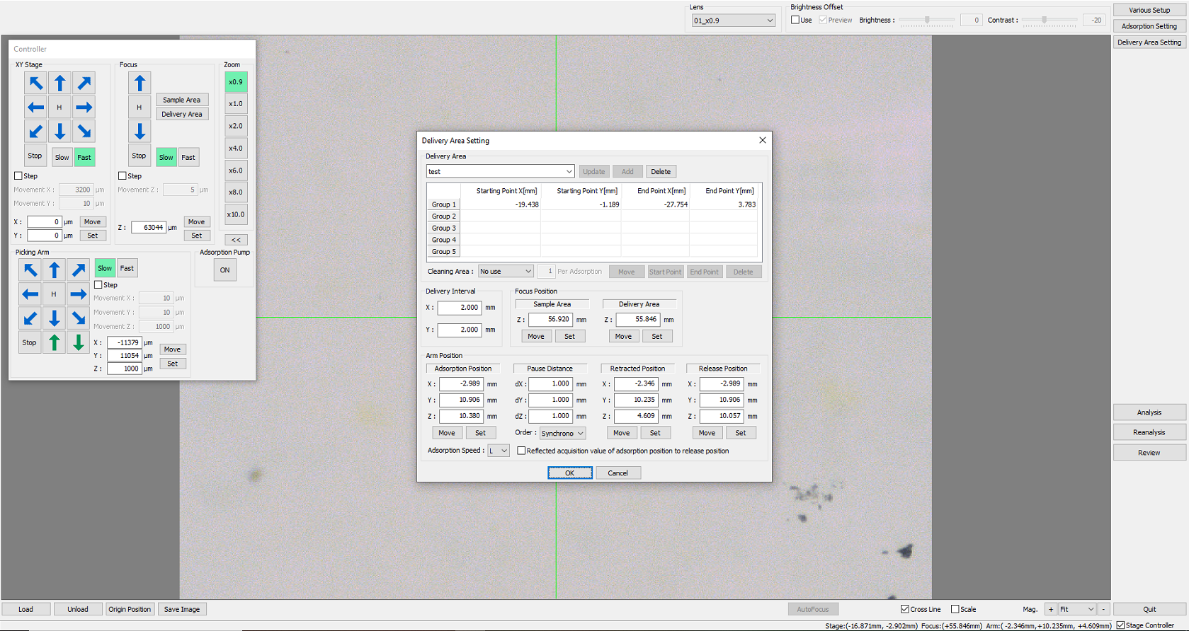The height and width of the screenshot is (631, 1189).
Task: Open Adsorption Setting panel
Action: 1149,26
